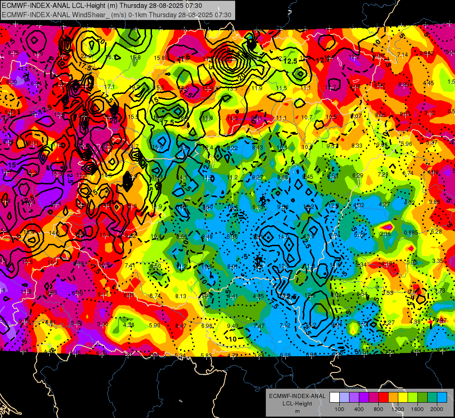
Task: Click the legend unit label 'm'
Action: pyautogui.click(x=297, y=411)
